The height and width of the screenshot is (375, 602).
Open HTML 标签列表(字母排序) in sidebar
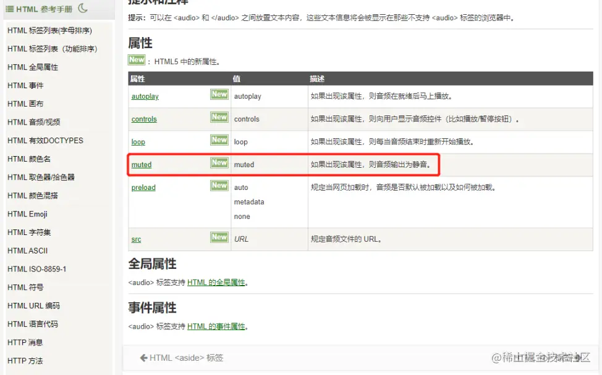49,30
